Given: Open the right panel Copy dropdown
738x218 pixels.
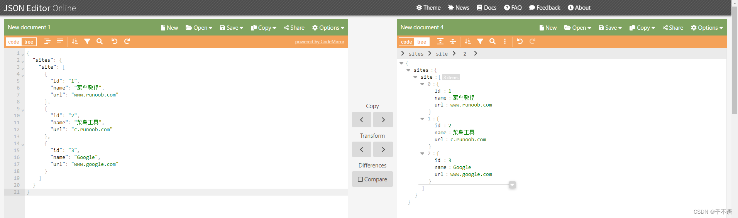Looking at the screenshot, I should [x=642, y=28].
